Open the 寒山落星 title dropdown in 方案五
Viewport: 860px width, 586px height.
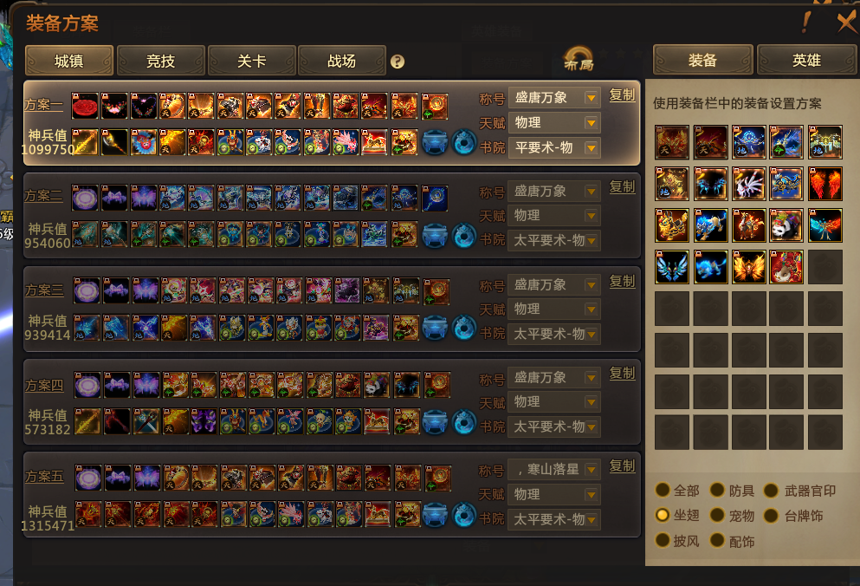553,470
